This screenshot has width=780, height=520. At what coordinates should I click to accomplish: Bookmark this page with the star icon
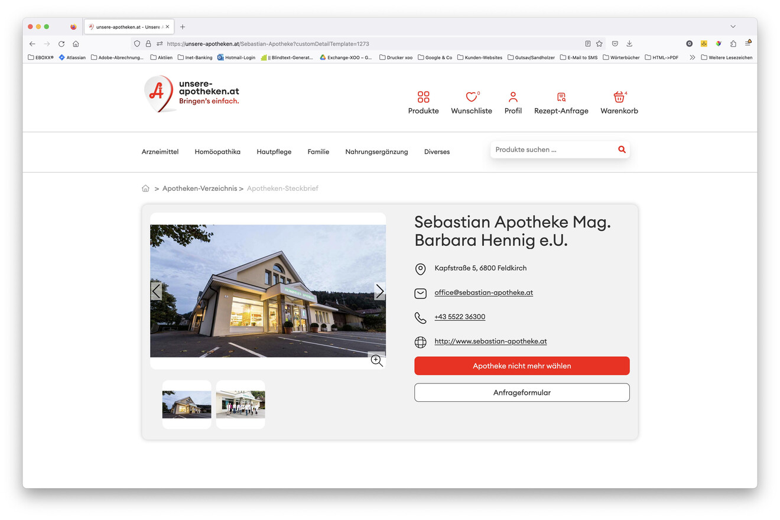click(x=599, y=44)
